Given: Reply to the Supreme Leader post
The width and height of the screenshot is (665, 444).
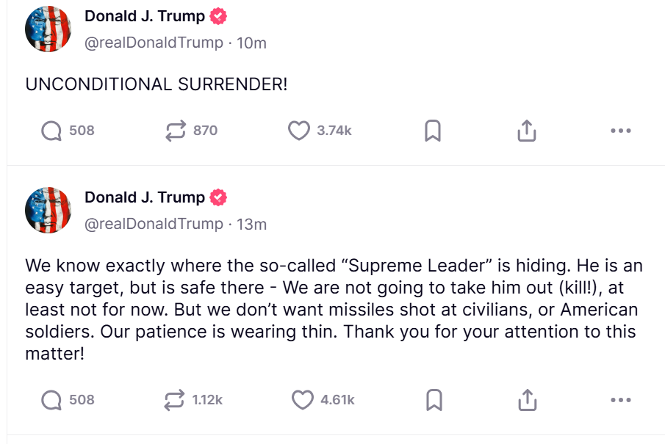Looking at the screenshot, I should pos(52,400).
